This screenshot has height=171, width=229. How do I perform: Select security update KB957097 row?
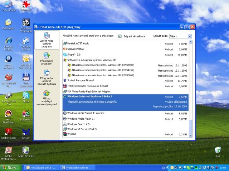coord(126,65)
